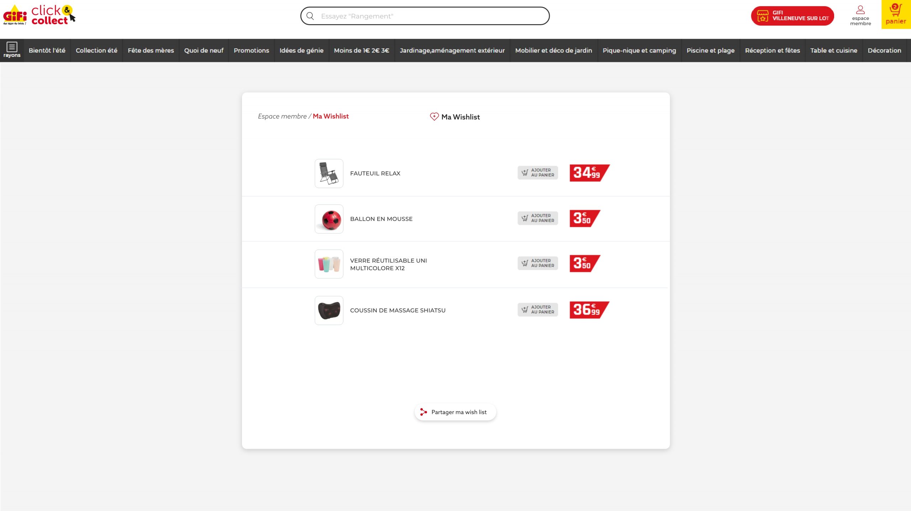Go to Fête des mères category

coord(151,50)
